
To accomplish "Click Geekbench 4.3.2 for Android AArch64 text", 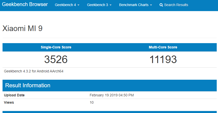I will point(34,71).
